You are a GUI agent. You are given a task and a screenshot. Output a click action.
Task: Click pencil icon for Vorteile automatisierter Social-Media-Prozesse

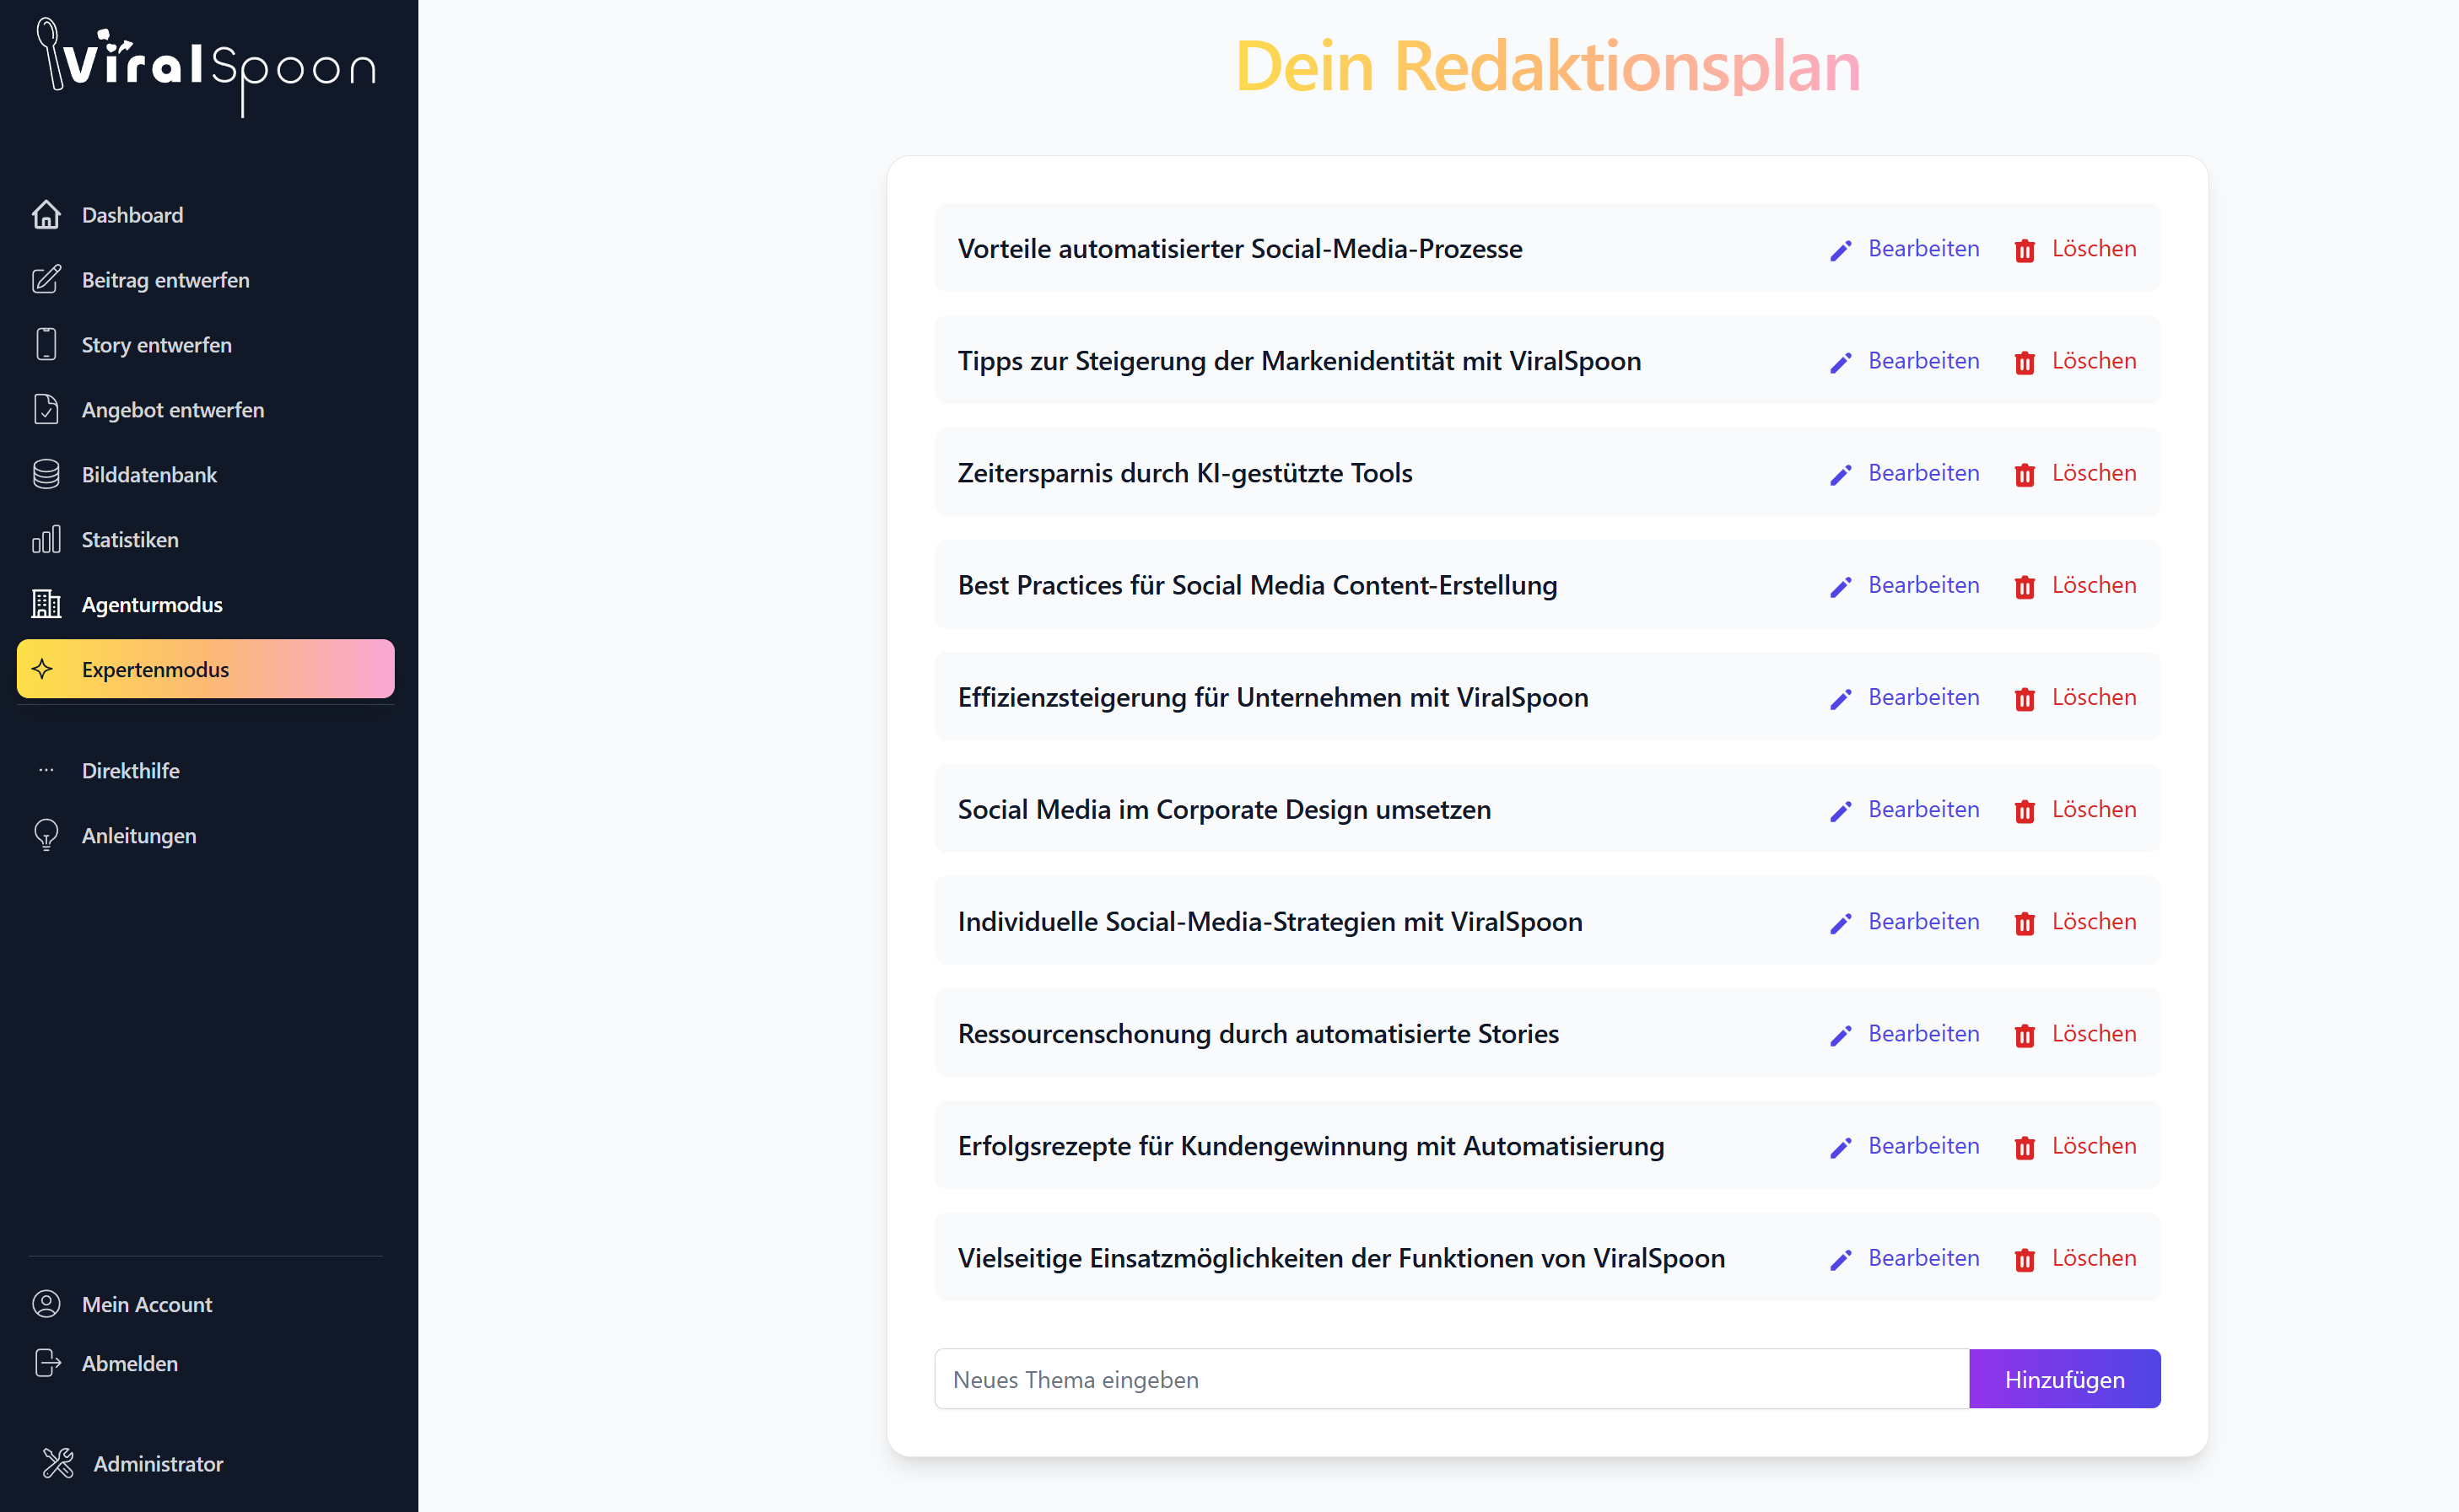pos(1841,250)
